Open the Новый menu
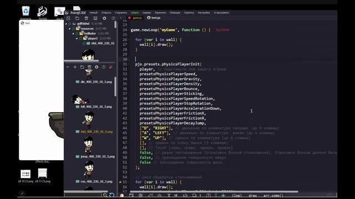The image size is (355, 199). 94,13
